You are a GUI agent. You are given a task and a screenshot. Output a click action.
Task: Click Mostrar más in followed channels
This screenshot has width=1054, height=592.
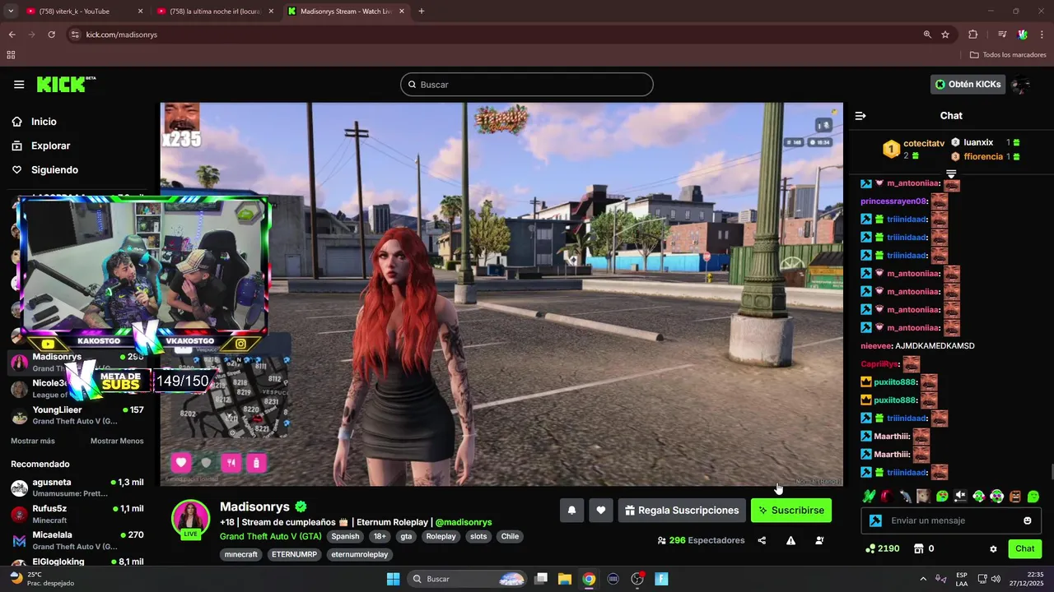[x=33, y=441]
